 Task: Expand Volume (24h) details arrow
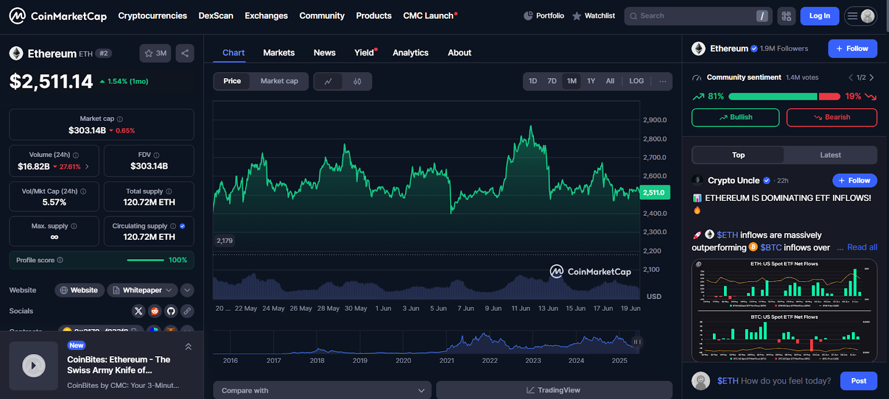click(87, 166)
